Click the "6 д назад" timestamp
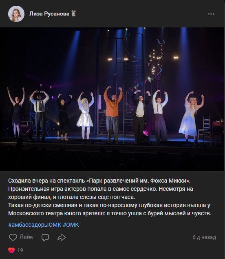The width and height of the screenshot is (225, 259). 204,237
